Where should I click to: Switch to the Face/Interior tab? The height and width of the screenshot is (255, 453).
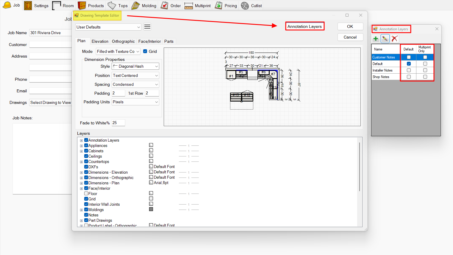tap(149, 41)
